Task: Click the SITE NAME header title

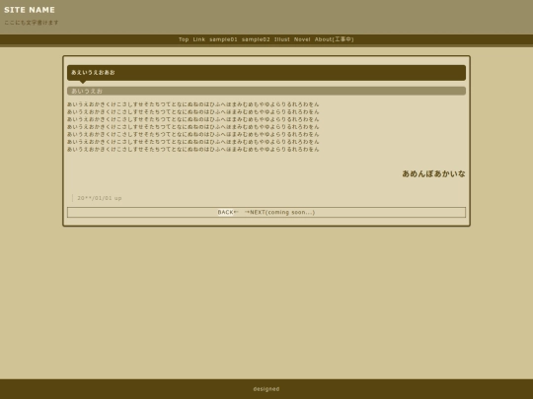Action: click(30, 10)
